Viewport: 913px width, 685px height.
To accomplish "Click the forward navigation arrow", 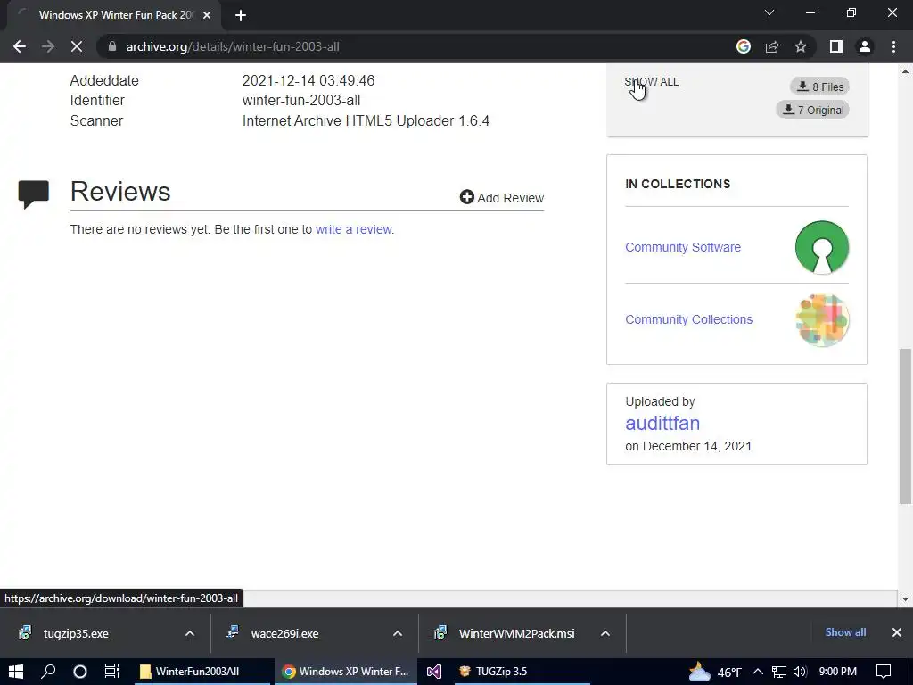I will tap(48, 46).
